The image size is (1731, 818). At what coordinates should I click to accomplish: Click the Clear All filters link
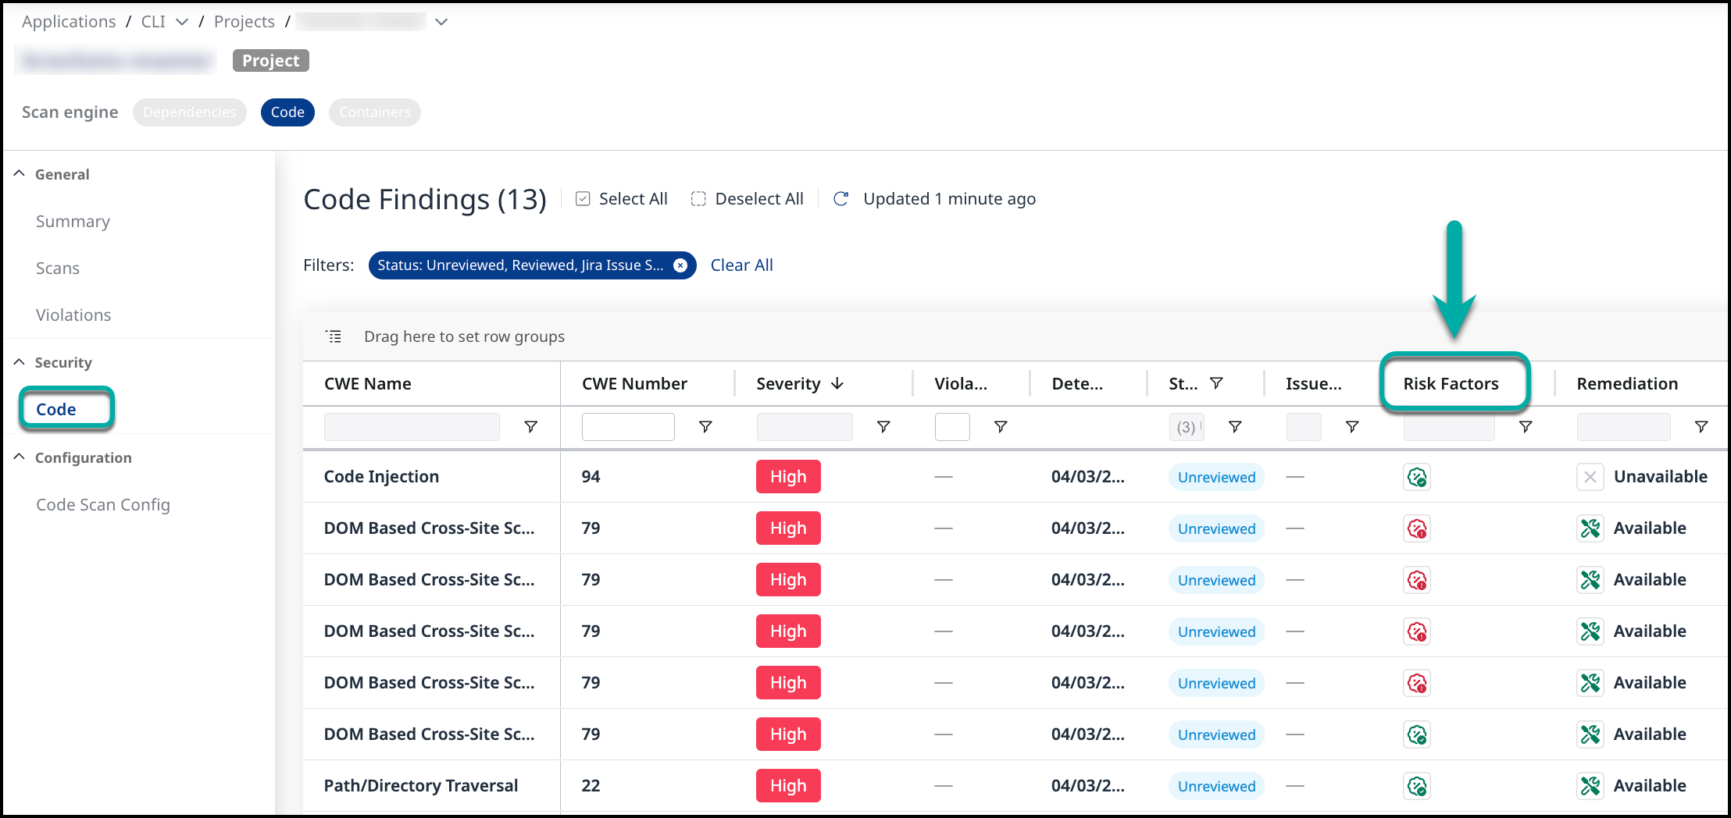click(x=741, y=265)
